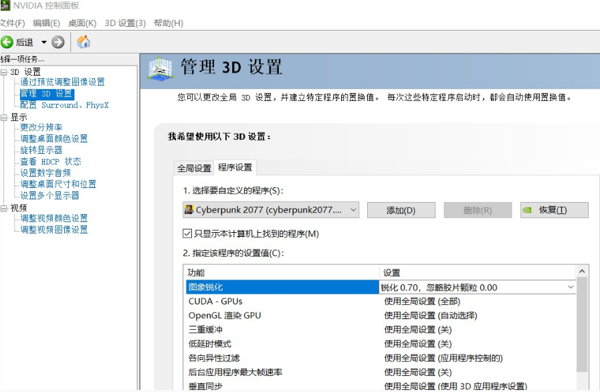This screenshot has width=600, height=392.
Task: Click the 添加 button
Action: click(401, 210)
